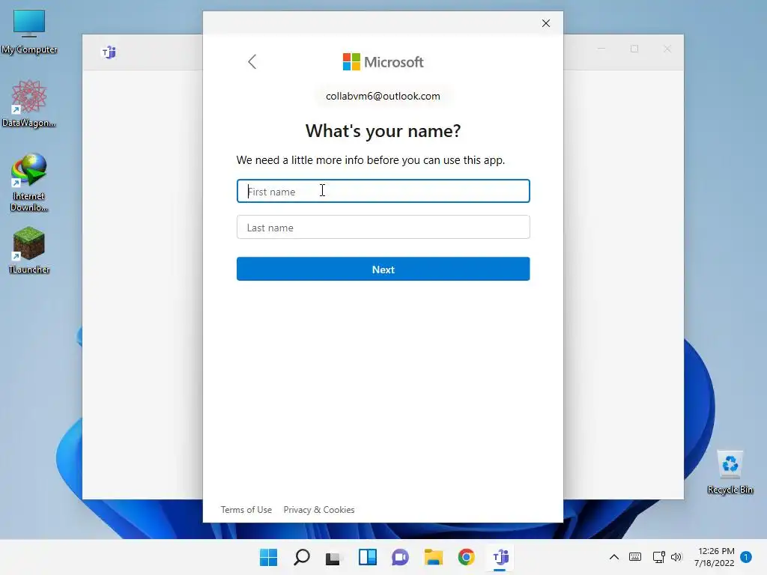Open Chat icon in taskbar
Screen dimensions: 767x575
pos(400,557)
